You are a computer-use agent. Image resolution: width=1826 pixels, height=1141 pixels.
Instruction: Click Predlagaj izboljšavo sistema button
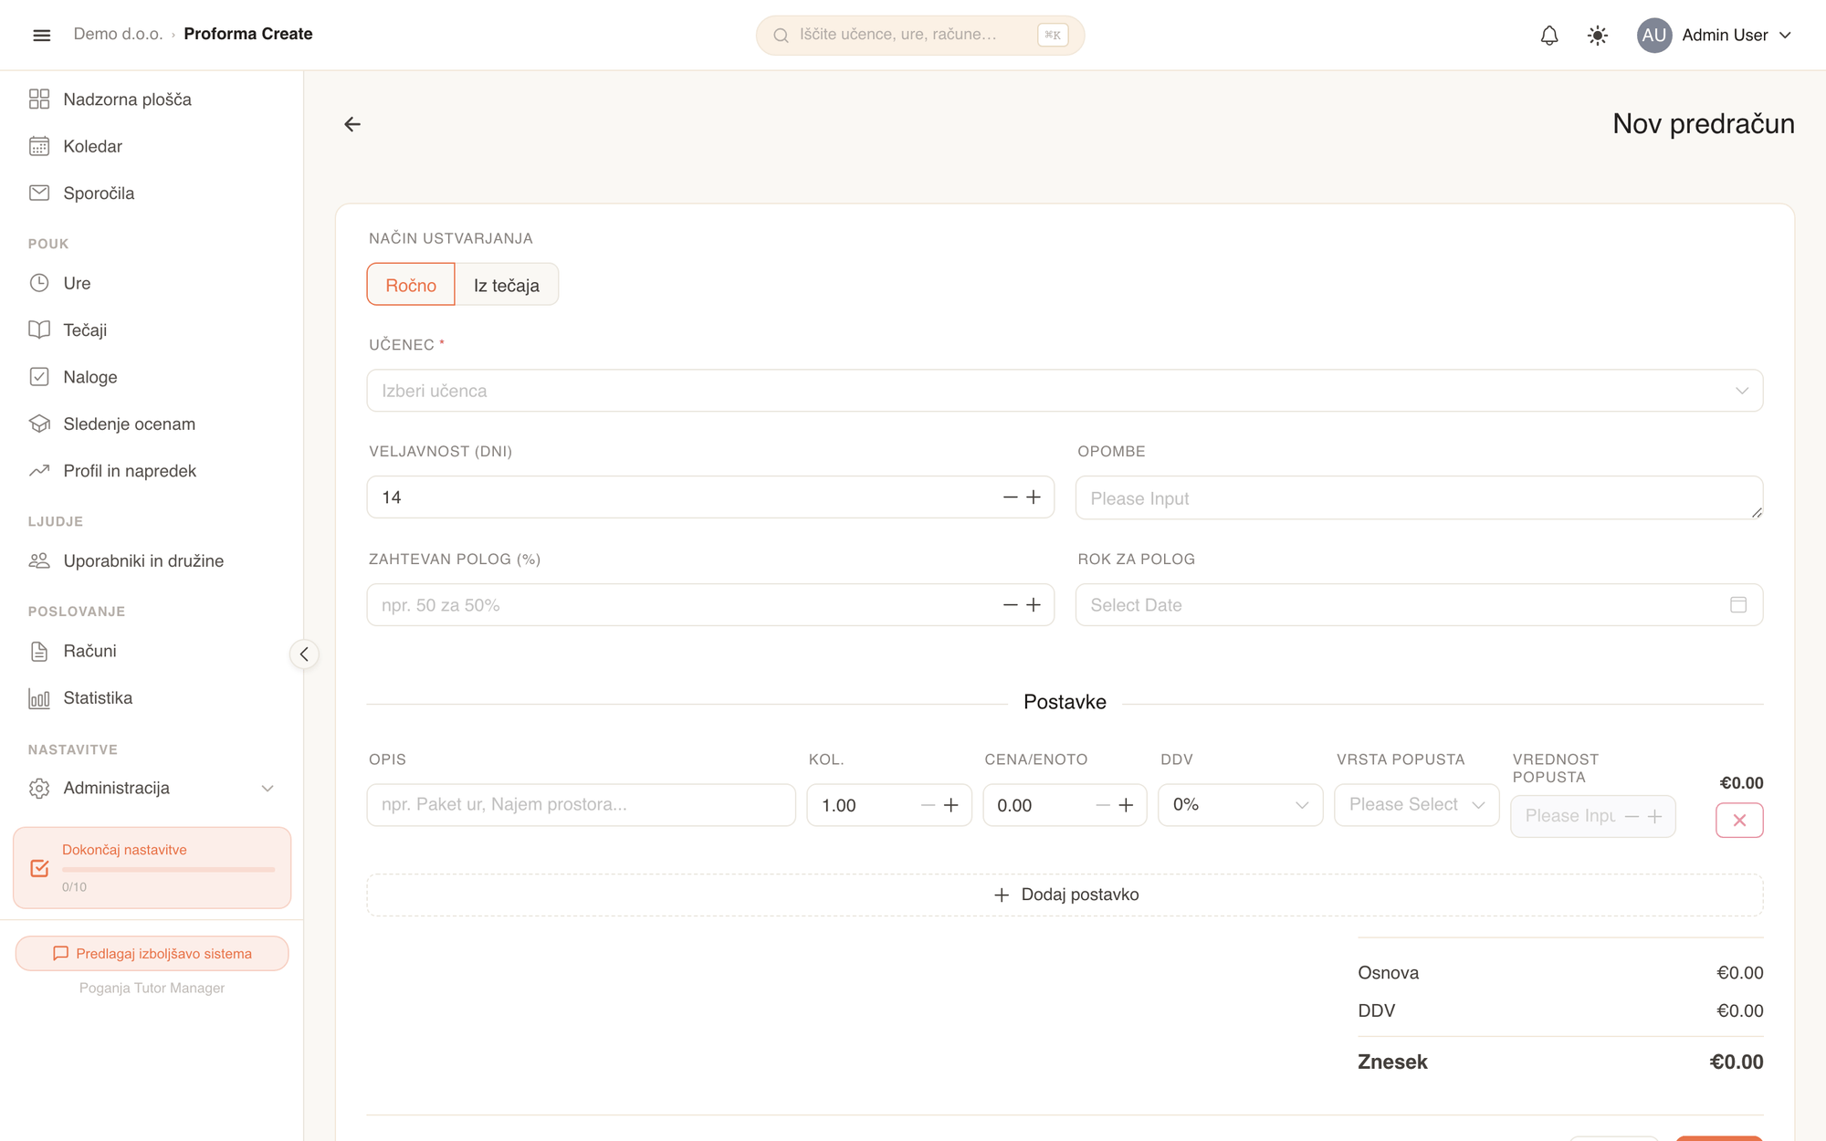152,953
